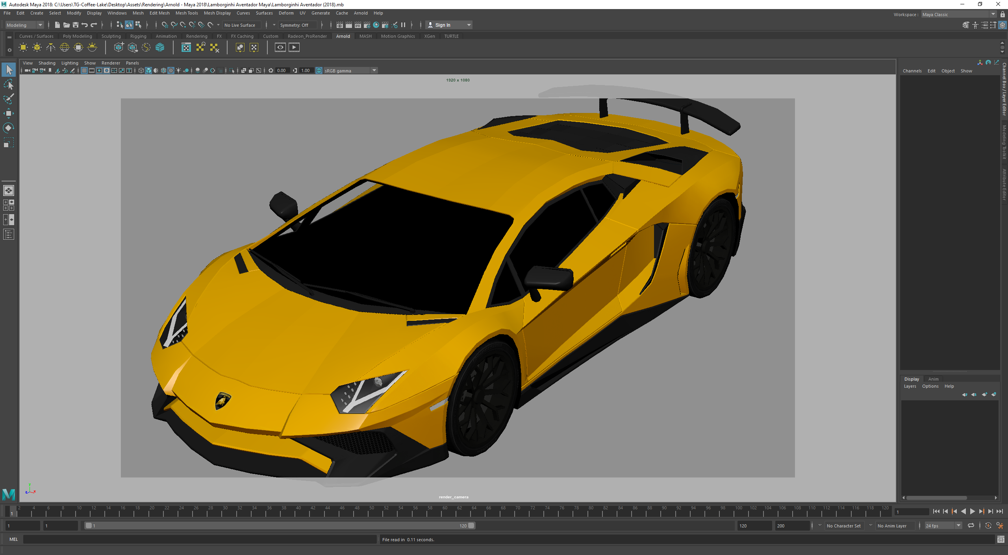The height and width of the screenshot is (555, 1008).
Task: Click the IPR render icon
Action: pos(358,25)
